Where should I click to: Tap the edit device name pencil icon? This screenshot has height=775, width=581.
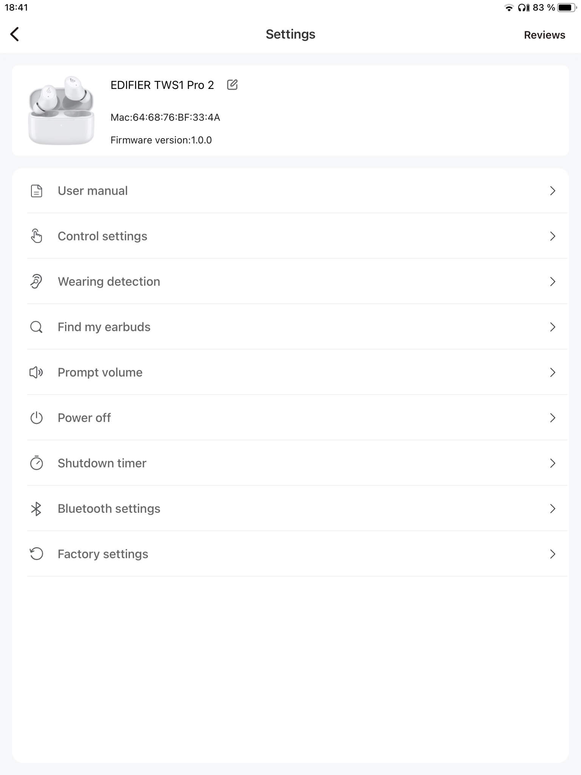(x=232, y=85)
